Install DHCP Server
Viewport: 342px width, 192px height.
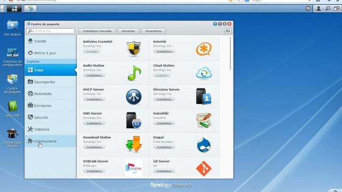(94, 99)
